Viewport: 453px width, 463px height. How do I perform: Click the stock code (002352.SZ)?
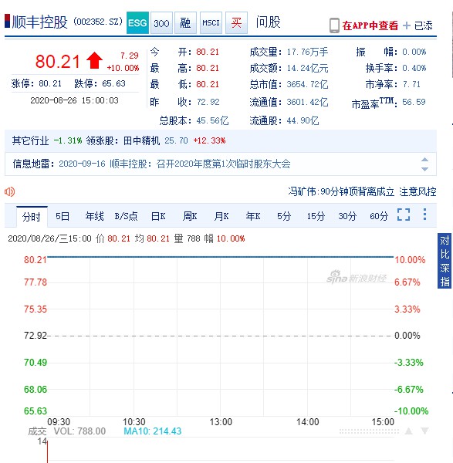tap(98, 22)
